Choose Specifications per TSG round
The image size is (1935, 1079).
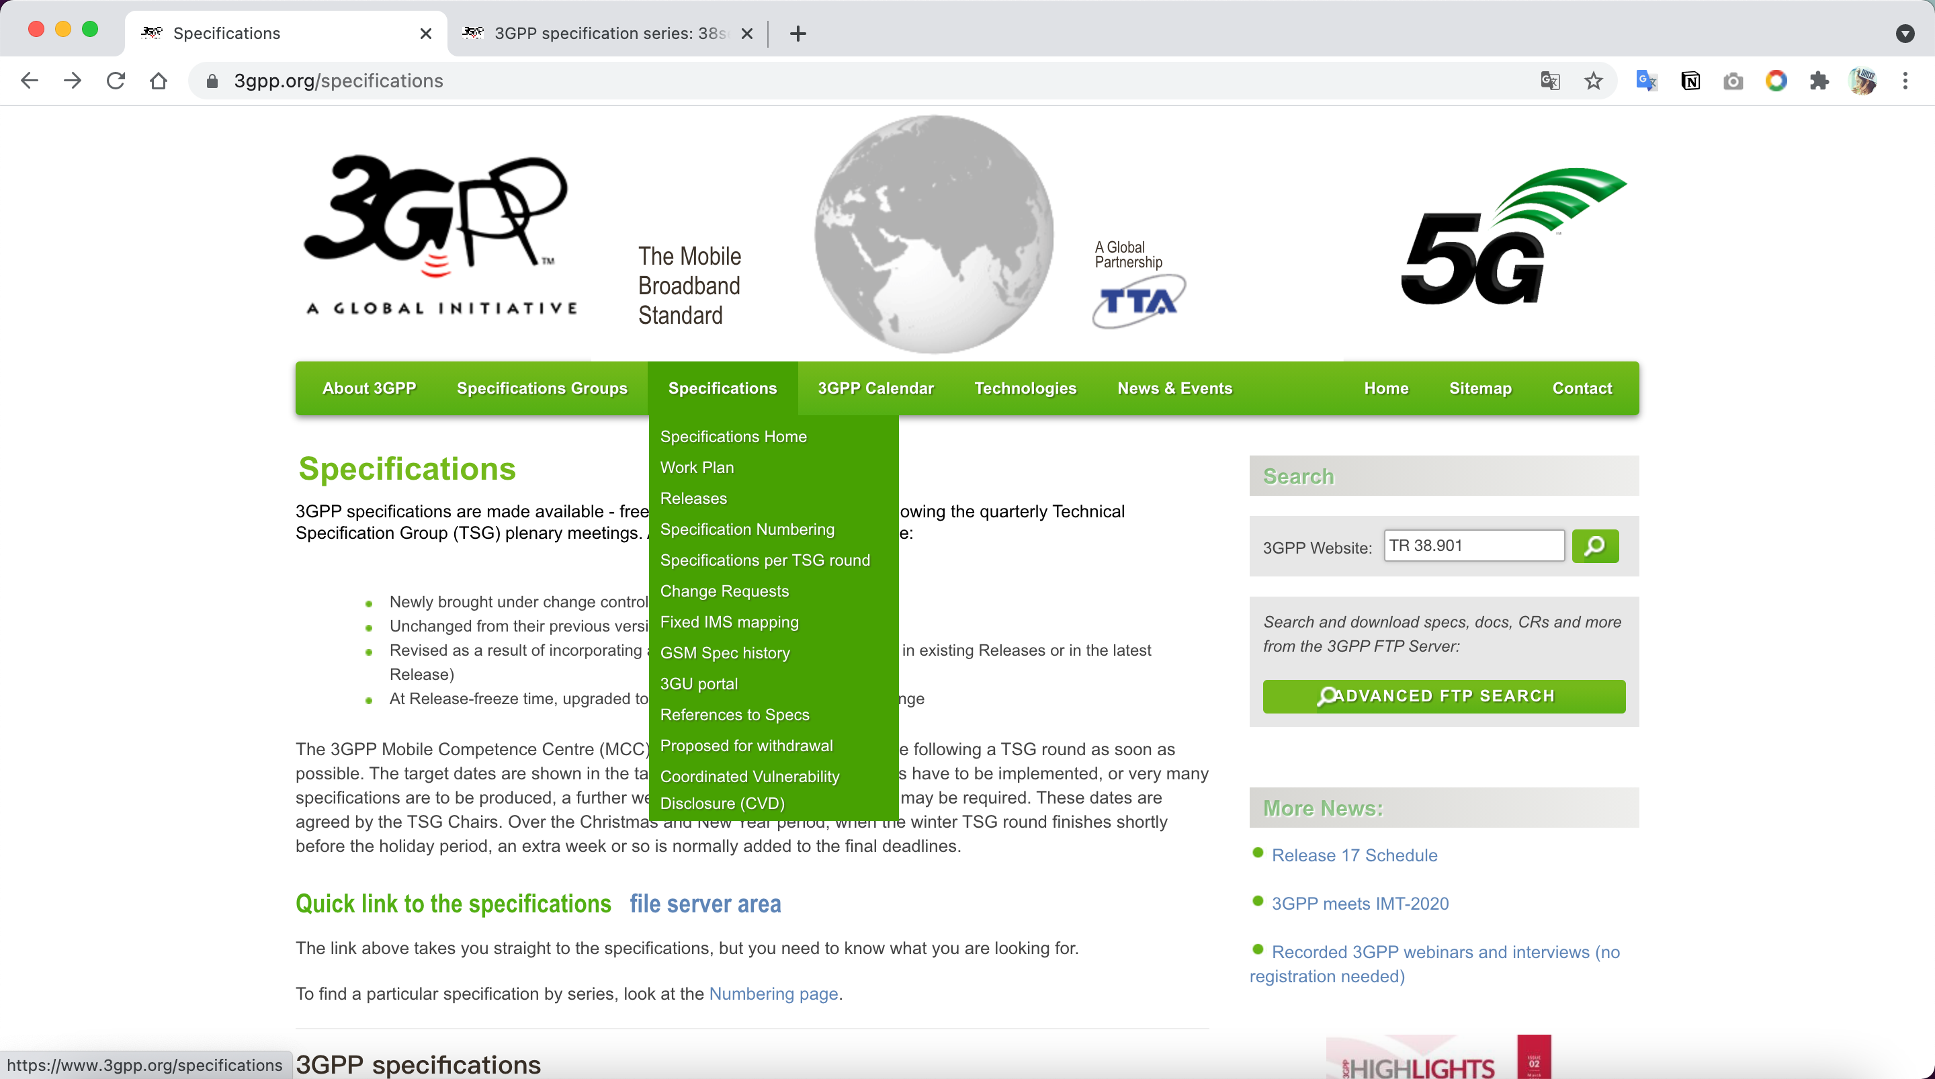coord(765,560)
